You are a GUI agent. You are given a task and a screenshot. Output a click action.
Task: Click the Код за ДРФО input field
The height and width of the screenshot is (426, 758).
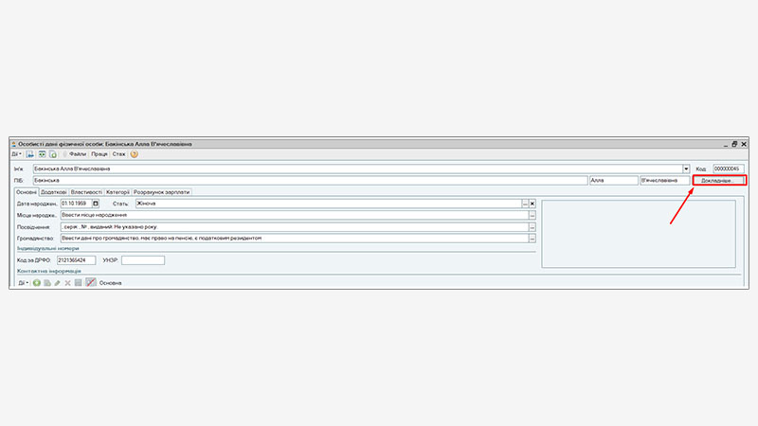point(76,260)
